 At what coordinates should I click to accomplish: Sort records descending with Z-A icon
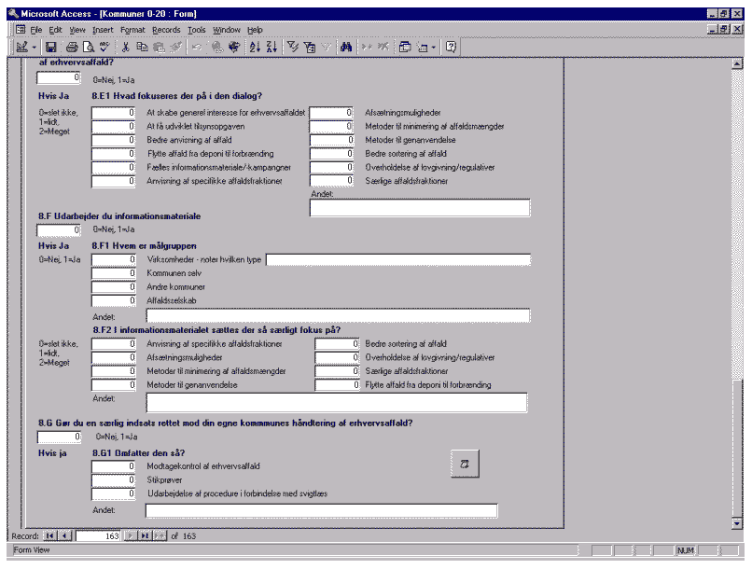click(272, 47)
